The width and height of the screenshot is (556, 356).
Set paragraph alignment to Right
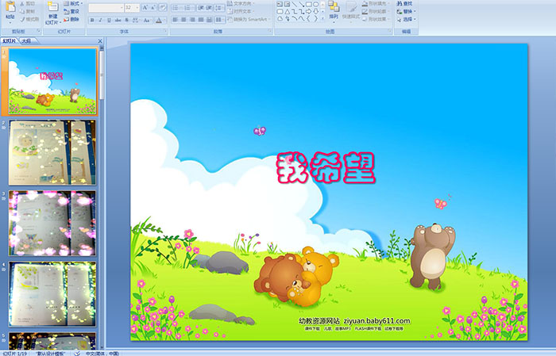coord(192,20)
